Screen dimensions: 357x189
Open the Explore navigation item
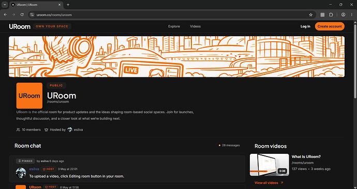tap(174, 26)
